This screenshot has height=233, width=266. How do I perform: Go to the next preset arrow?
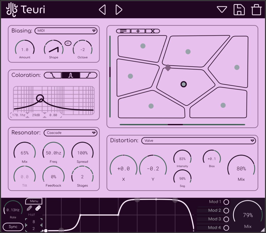point(119,9)
